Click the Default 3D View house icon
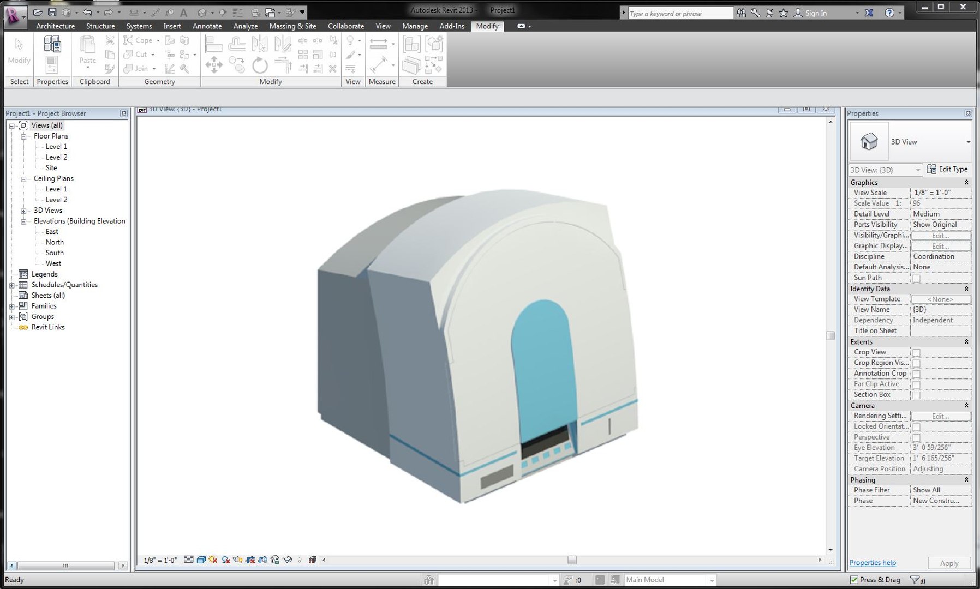 coord(202,13)
